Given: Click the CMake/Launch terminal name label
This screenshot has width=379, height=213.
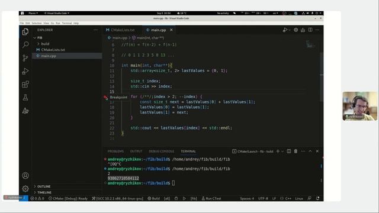Looking at the screenshot, I should 255,151.
